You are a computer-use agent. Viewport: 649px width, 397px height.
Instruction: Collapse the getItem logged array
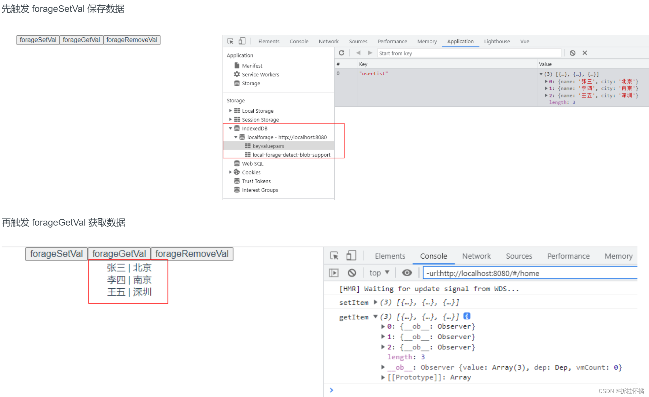click(375, 316)
